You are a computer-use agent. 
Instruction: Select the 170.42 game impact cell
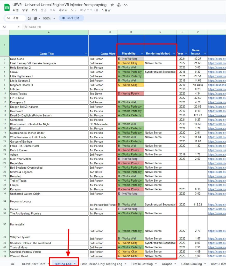(x=197, y=115)
